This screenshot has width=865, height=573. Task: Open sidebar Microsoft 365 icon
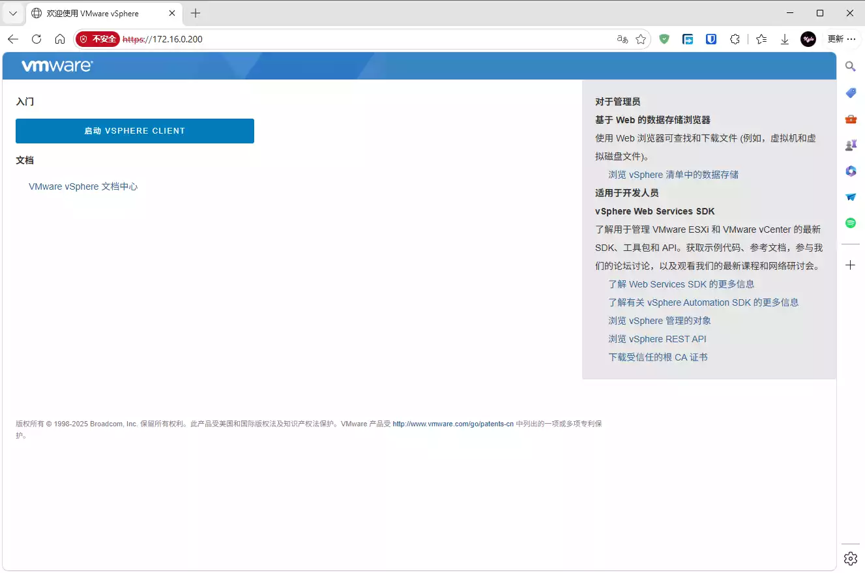(x=851, y=171)
